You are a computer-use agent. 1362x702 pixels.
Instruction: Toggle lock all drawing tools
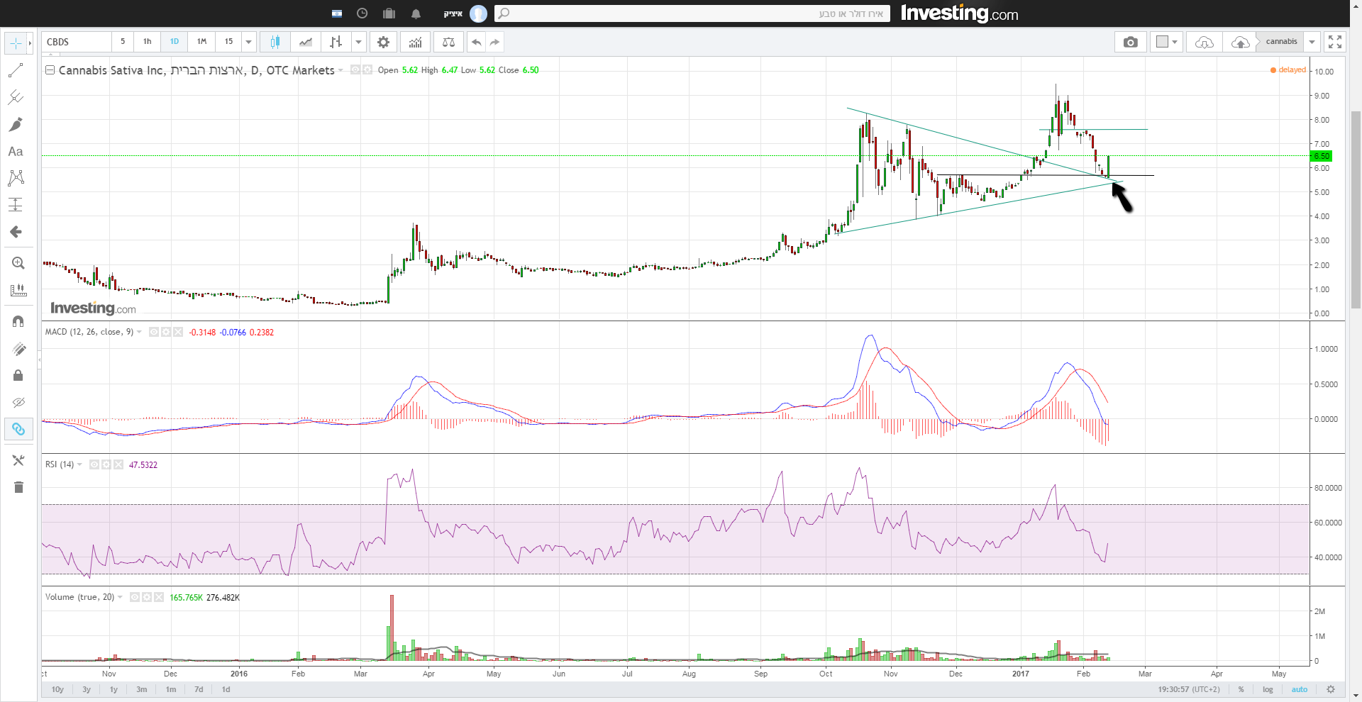pyautogui.click(x=18, y=375)
